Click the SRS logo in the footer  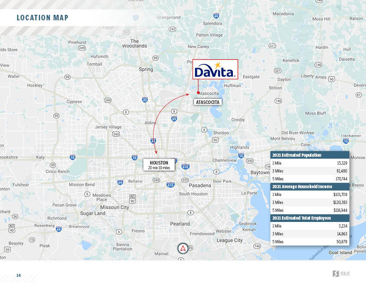(341, 274)
